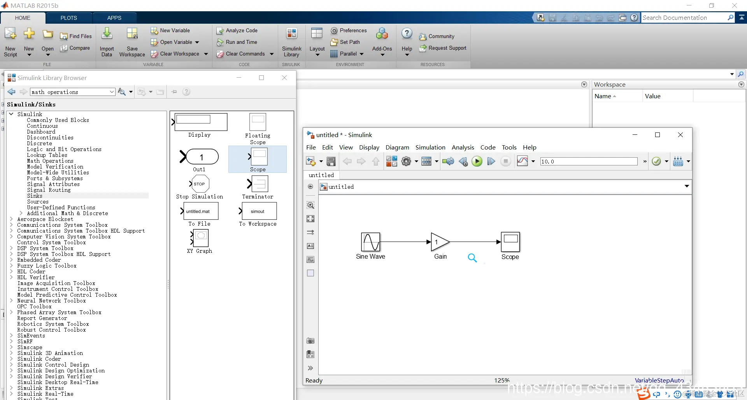Sort the Workspace by Name column

[x=617, y=96]
